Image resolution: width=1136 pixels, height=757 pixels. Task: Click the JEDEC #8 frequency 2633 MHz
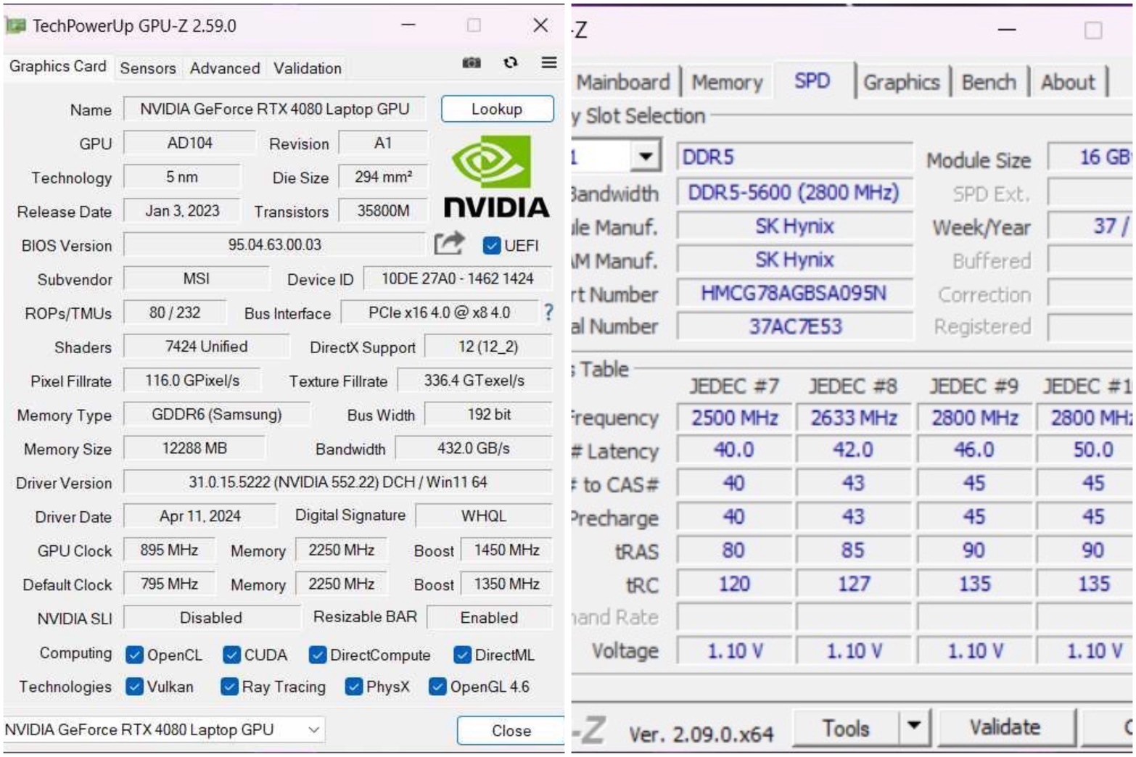click(x=854, y=418)
